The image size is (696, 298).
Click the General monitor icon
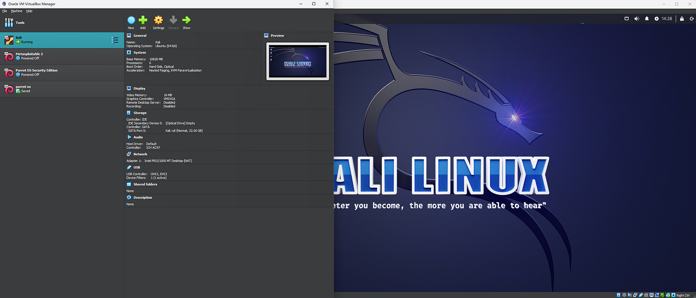tap(129, 35)
